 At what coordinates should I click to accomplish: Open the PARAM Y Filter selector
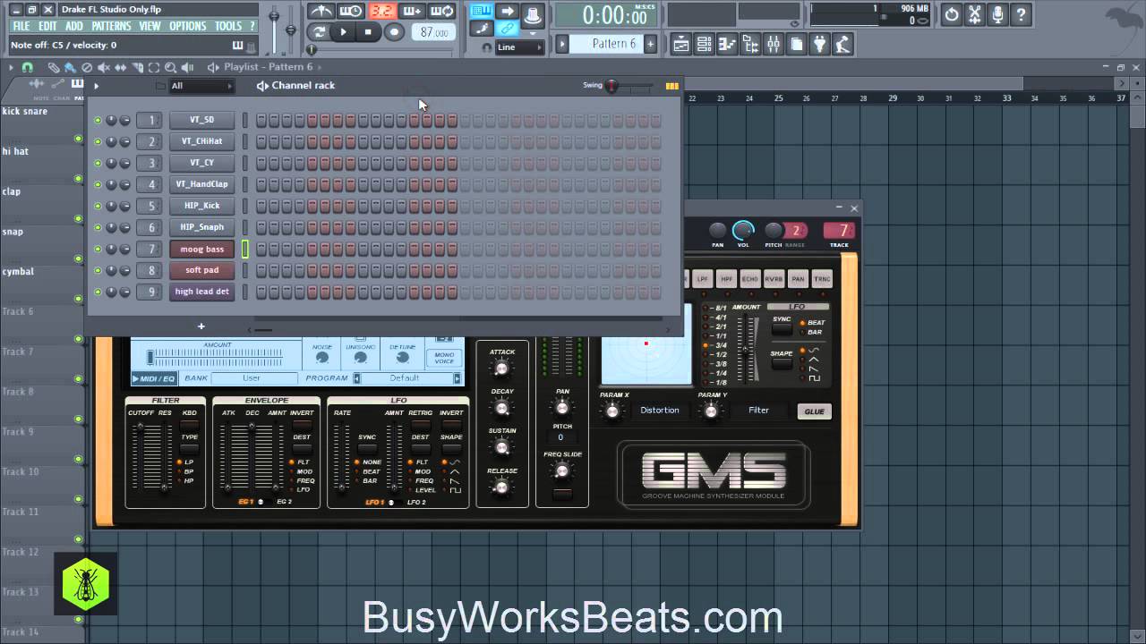coord(758,411)
